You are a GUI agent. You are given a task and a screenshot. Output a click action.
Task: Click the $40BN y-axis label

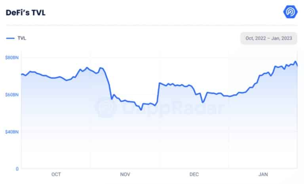point(12,132)
